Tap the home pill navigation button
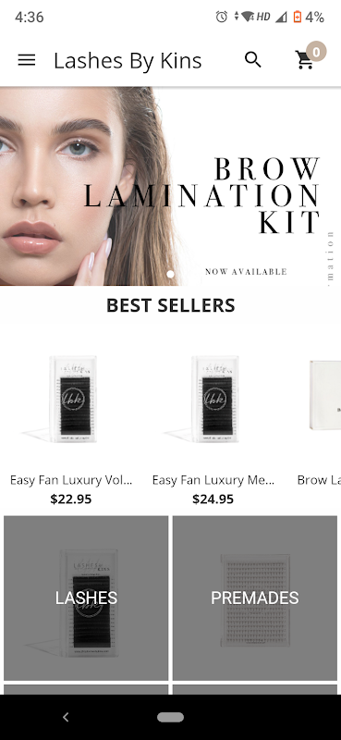Image resolution: width=341 pixels, height=740 pixels. (x=170, y=718)
